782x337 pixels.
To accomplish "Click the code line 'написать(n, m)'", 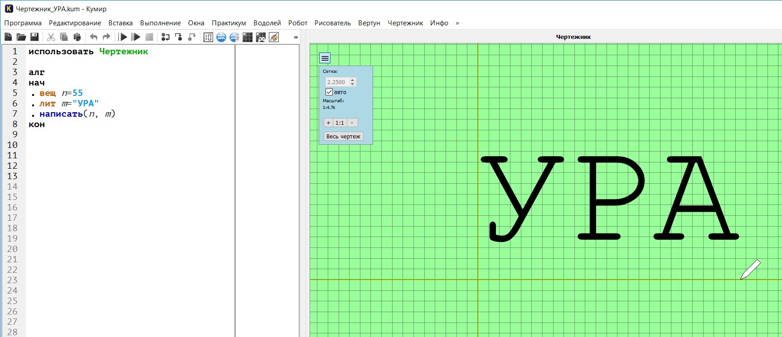I will pyautogui.click(x=77, y=114).
